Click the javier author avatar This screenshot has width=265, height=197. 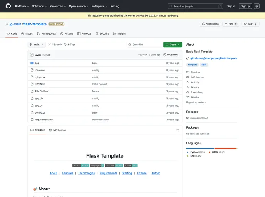coord(32,55)
